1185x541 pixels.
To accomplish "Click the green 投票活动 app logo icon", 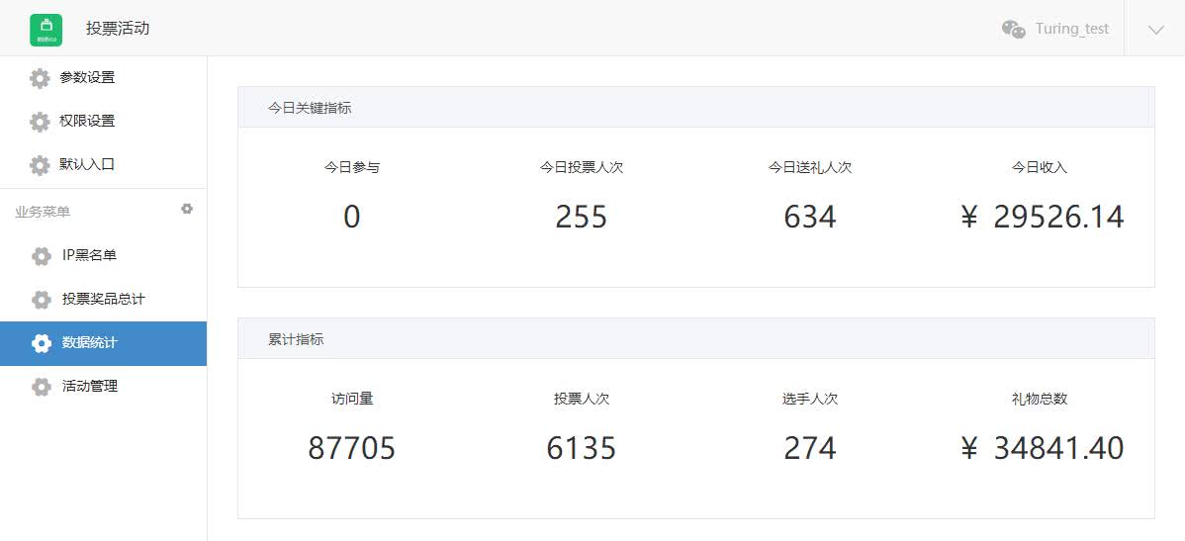I will [46, 30].
